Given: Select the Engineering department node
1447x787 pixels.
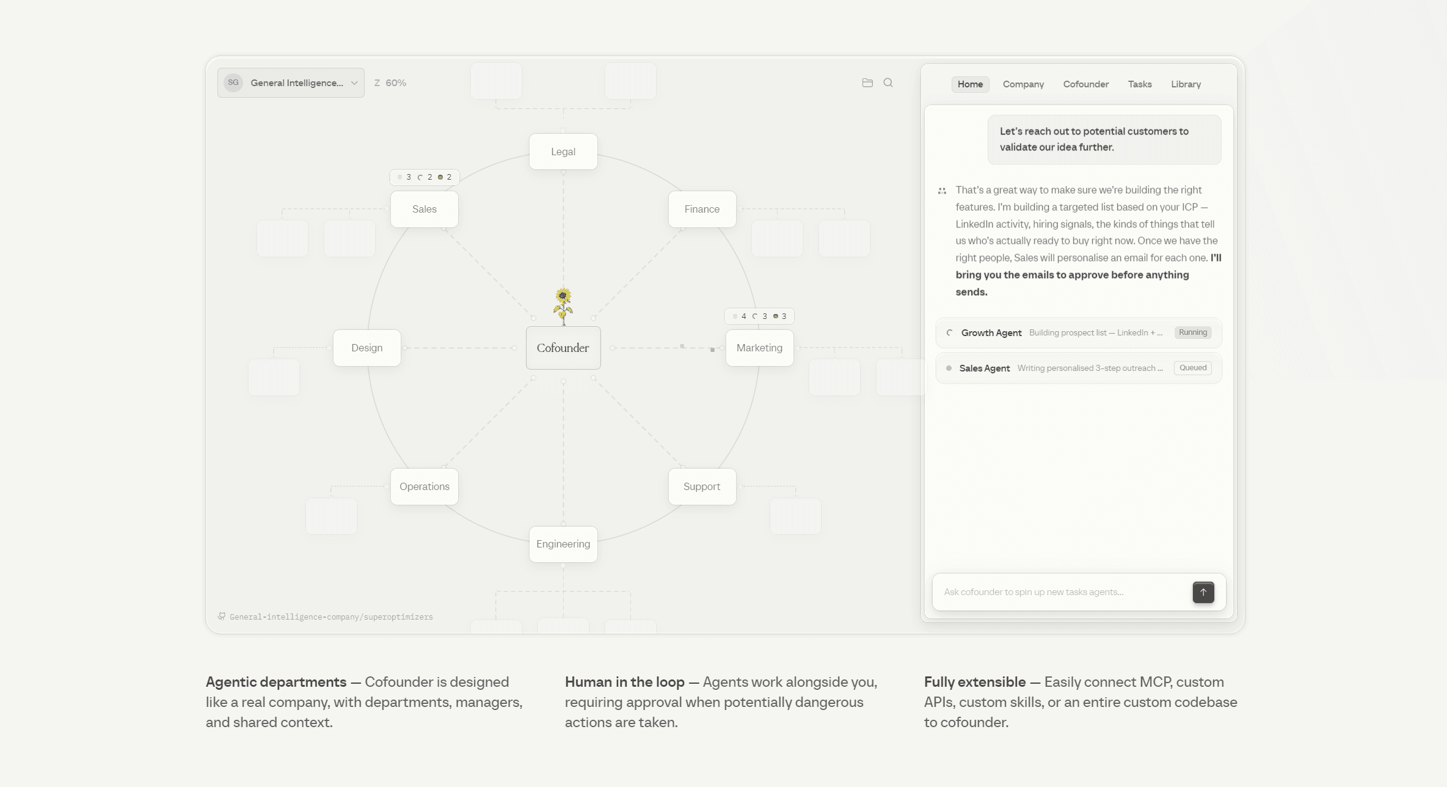Looking at the screenshot, I should 563,544.
